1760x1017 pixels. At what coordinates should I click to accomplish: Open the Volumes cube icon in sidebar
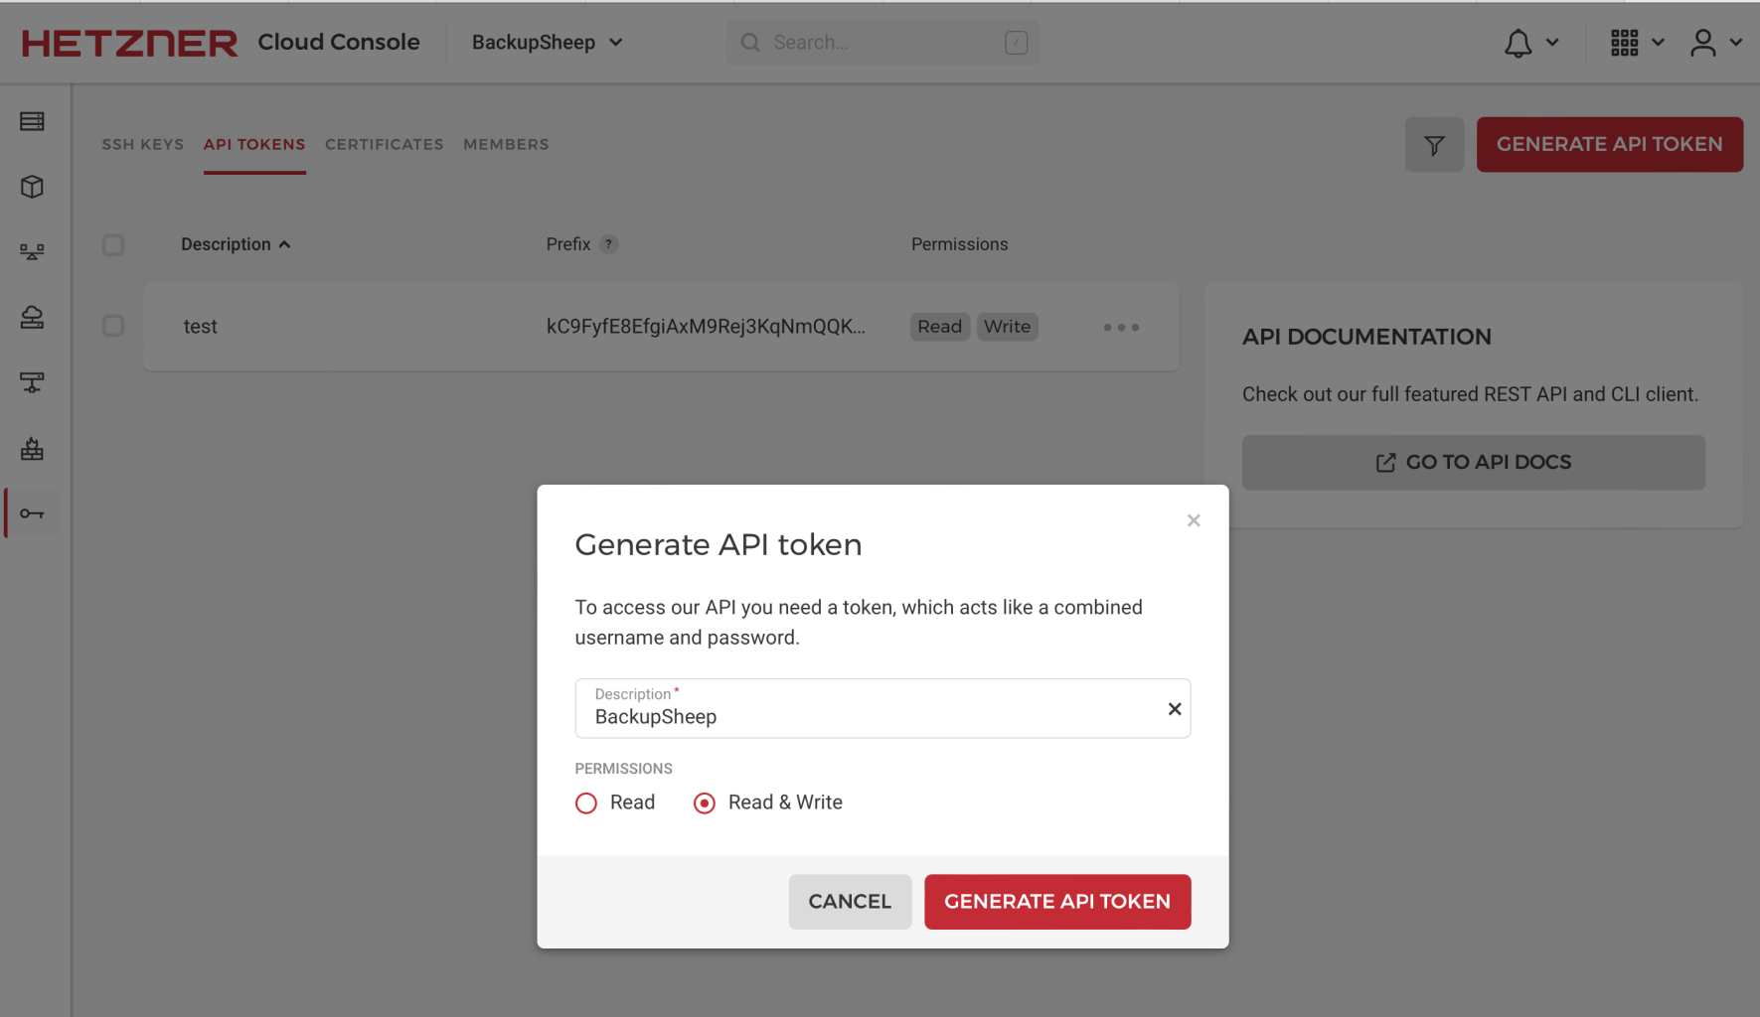[x=32, y=187]
